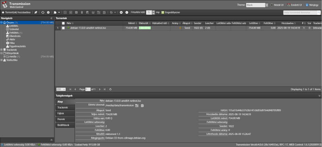Click the toolbar icon left of the folder icon
Screen dimensions: 322x147
(93, 12)
